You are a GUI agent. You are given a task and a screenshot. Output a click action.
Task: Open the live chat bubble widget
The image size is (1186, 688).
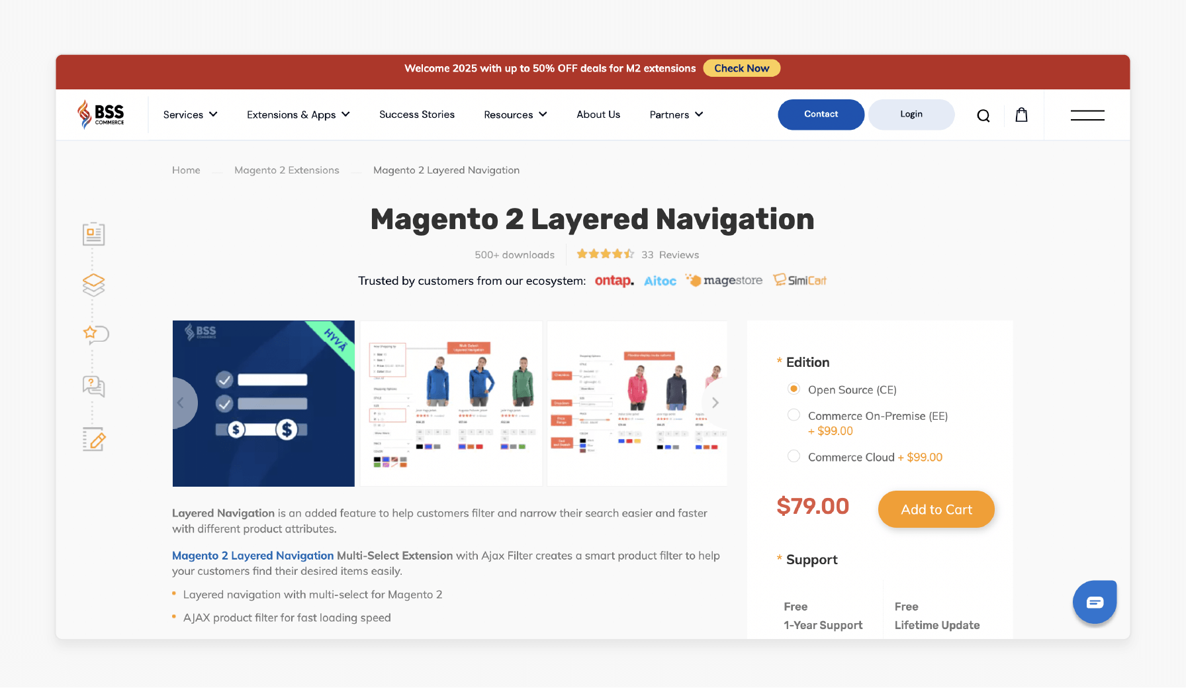coord(1095,602)
